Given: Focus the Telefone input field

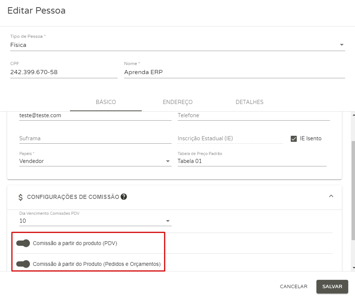Looking at the screenshot, I should (x=253, y=115).
